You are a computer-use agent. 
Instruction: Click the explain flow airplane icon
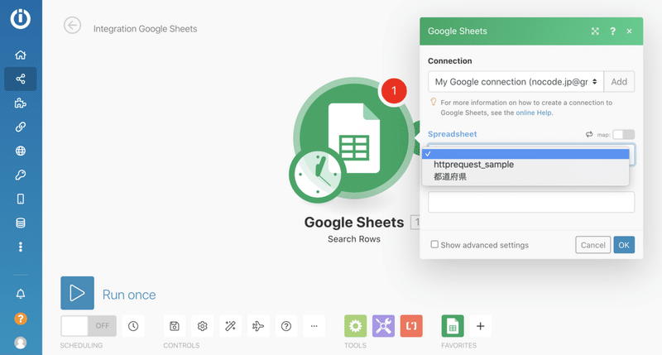[258, 326]
